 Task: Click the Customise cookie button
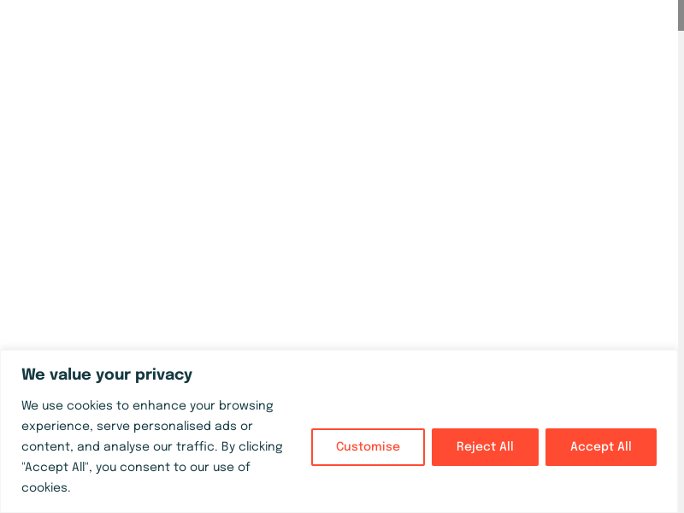(368, 447)
